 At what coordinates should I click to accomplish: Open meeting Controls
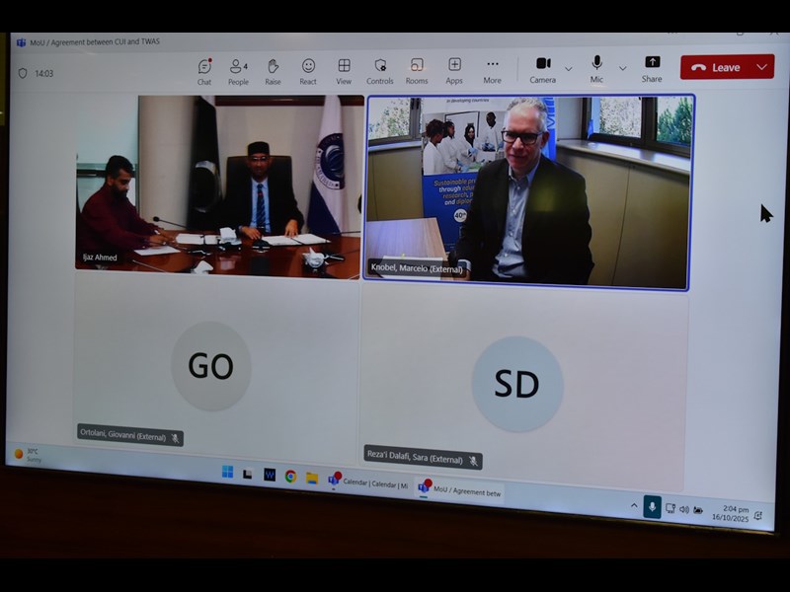380,70
